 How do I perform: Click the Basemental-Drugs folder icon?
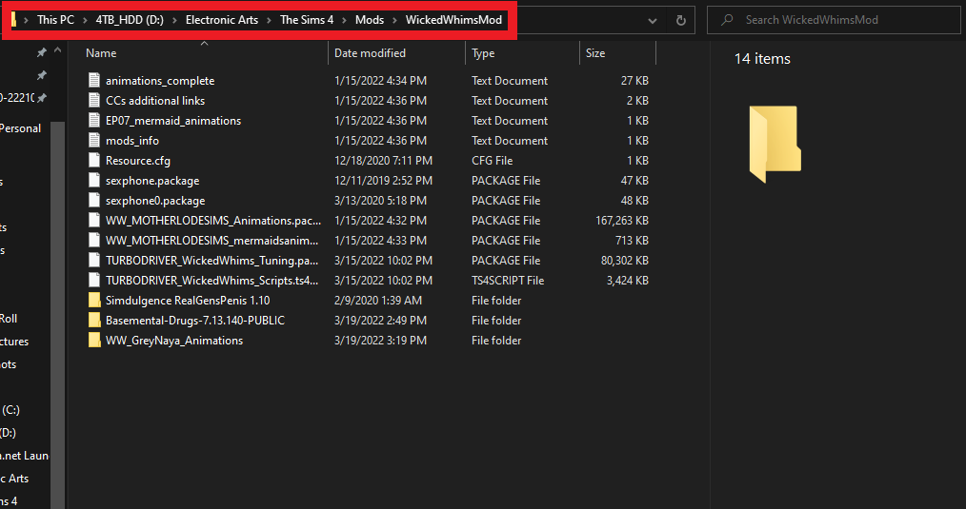point(94,320)
